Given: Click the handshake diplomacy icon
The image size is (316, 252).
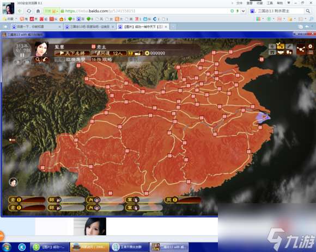Looking at the screenshot, I should [x=281, y=53].
